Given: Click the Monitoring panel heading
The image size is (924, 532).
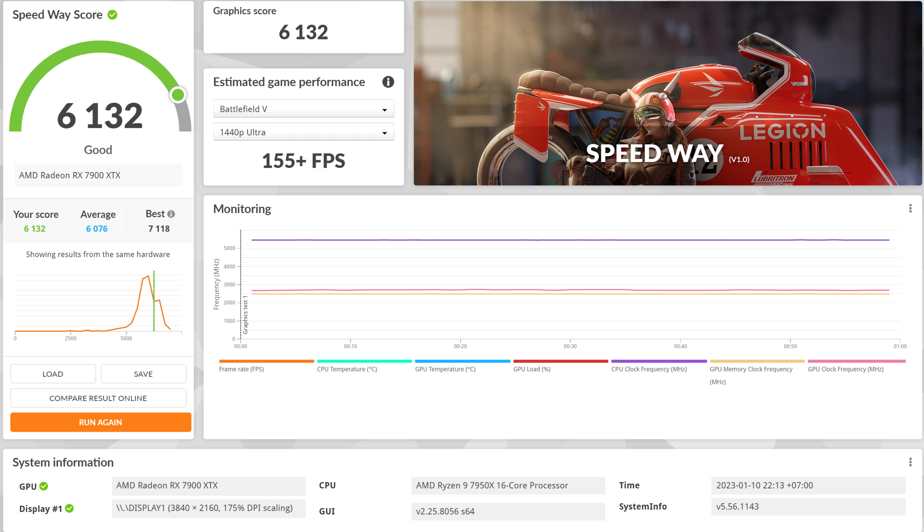Looking at the screenshot, I should pyautogui.click(x=242, y=209).
